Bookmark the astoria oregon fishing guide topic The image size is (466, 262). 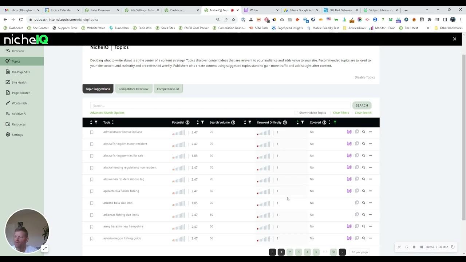(x=92, y=239)
